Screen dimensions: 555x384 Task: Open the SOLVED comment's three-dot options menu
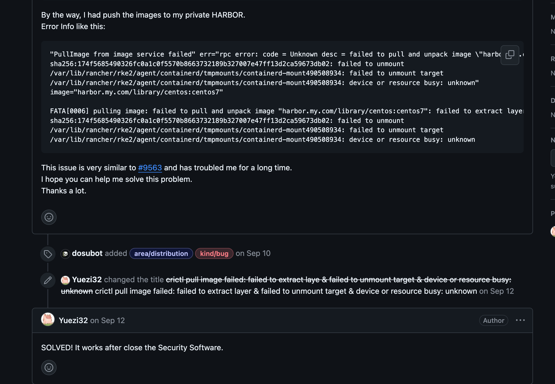(x=520, y=320)
